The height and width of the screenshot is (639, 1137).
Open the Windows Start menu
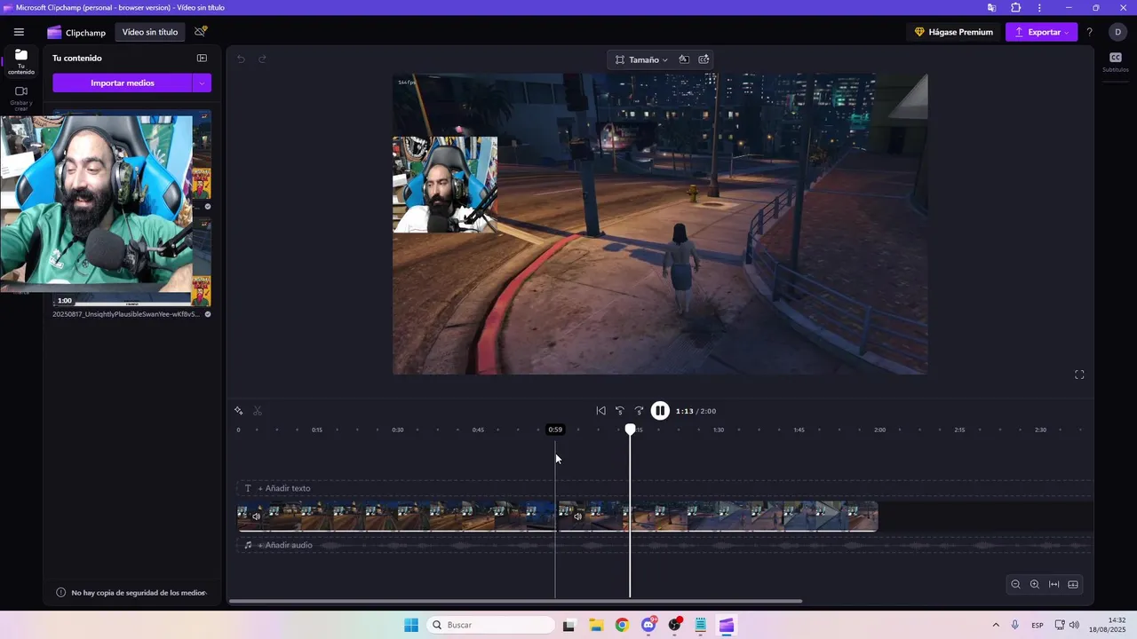click(411, 625)
